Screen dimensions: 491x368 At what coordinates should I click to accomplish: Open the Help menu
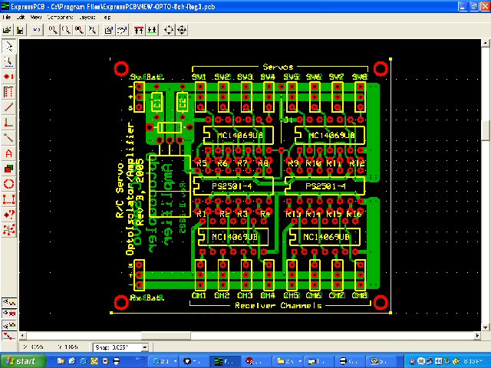pyautogui.click(x=107, y=17)
